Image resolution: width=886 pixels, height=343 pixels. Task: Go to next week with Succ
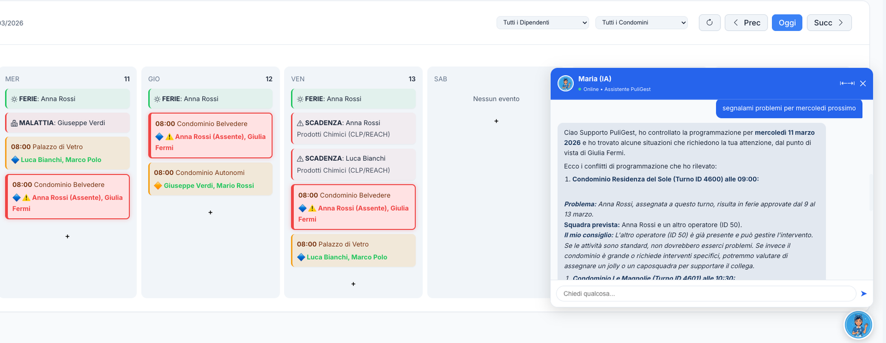(x=828, y=23)
